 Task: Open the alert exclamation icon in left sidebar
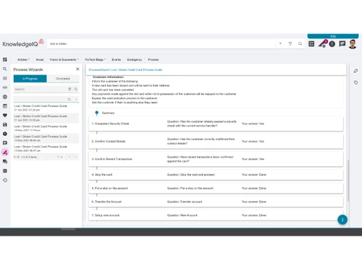[5, 134]
